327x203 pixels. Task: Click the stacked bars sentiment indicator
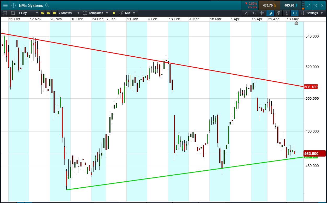click(x=303, y=5)
